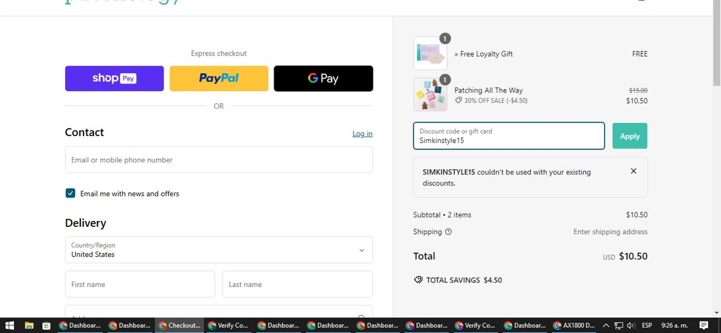Dismiss the SIMKINSTYLE15 error message
This screenshot has width=721, height=333.
[x=634, y=171]
